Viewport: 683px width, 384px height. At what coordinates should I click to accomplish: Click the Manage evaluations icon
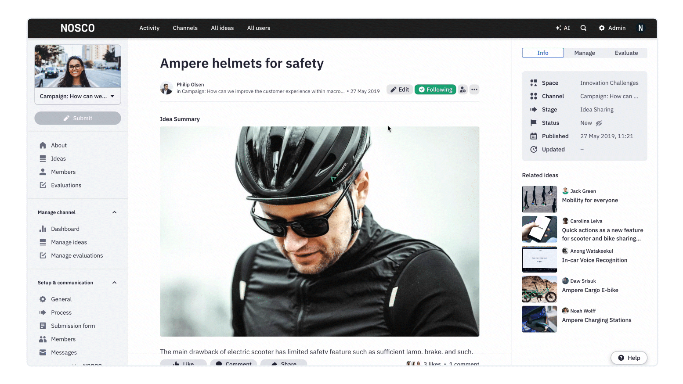43,255
